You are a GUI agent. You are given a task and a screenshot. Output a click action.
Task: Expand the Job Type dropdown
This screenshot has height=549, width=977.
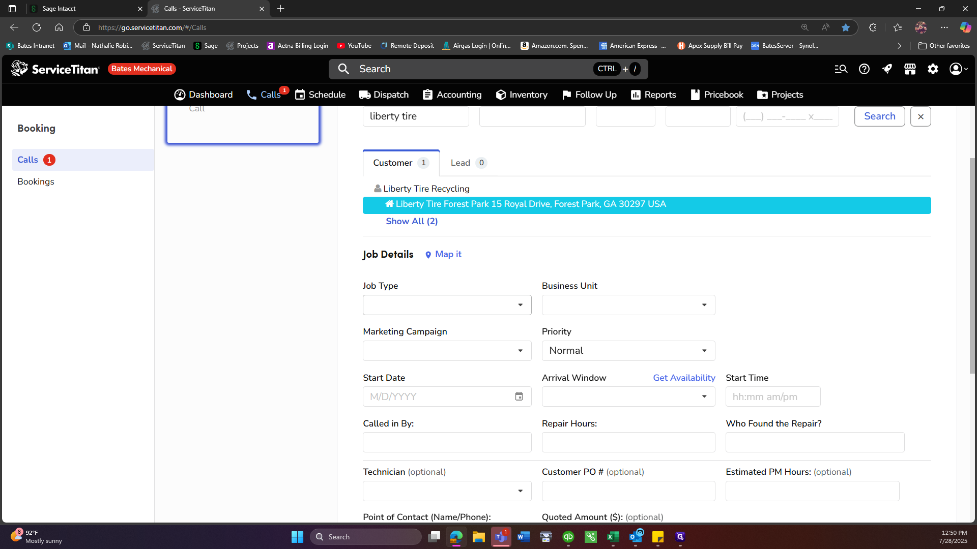click(x=447, y=305)
